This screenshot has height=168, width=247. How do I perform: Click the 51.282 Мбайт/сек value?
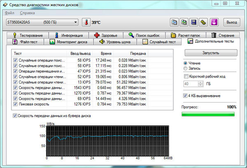(131, 82)
